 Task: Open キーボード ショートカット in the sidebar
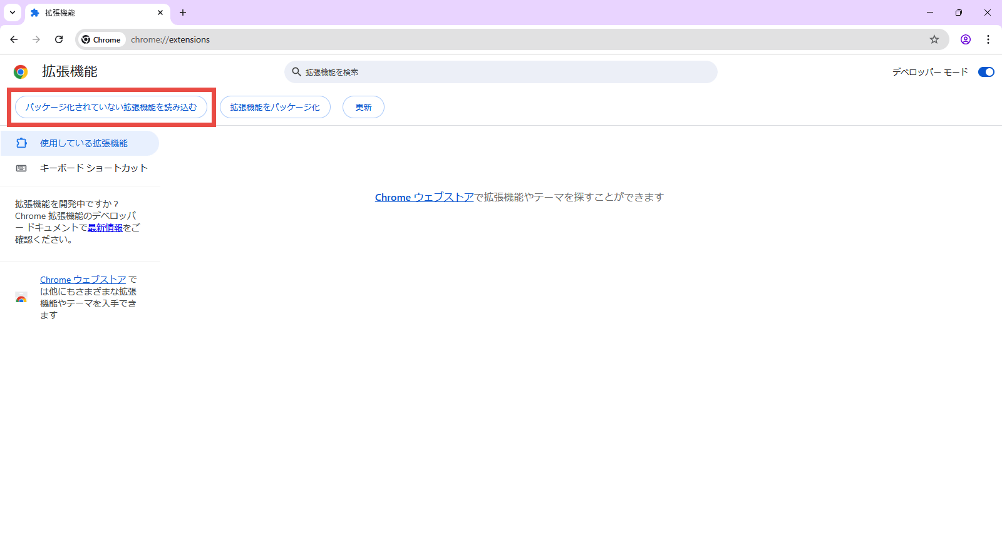(x=80, y=168)
